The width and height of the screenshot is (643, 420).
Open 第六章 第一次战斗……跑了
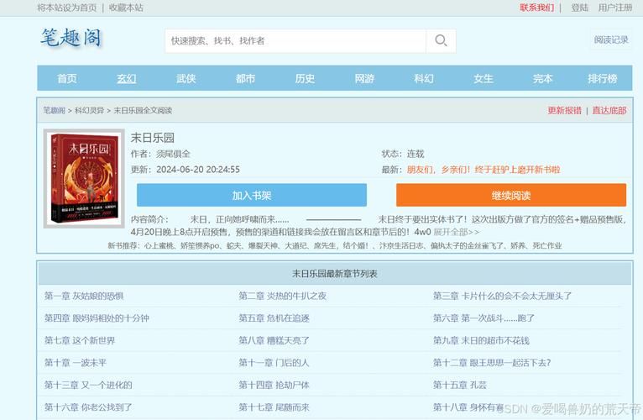pyautogui.click(x=484, y=318)
